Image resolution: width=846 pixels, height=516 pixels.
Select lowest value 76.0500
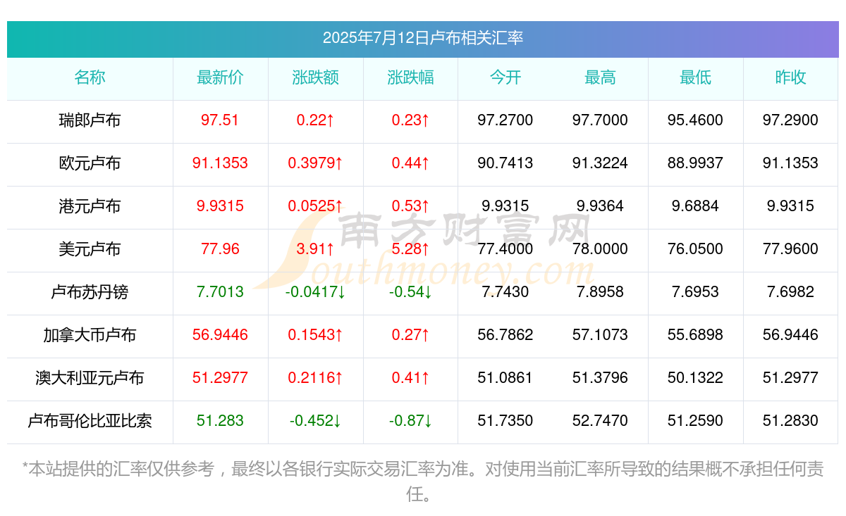point(695,249)
